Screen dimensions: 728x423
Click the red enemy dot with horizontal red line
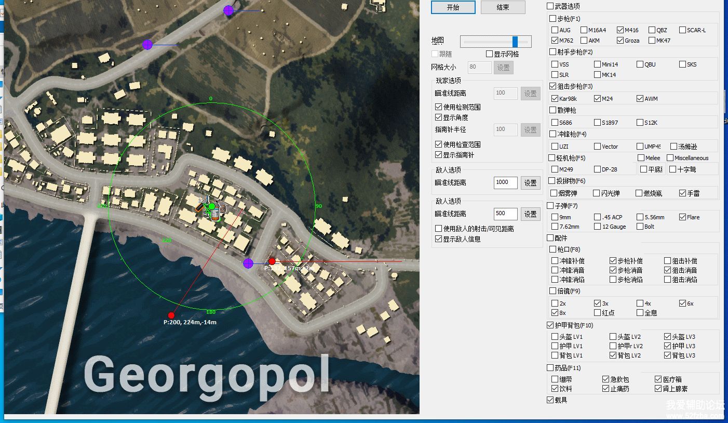272,261
